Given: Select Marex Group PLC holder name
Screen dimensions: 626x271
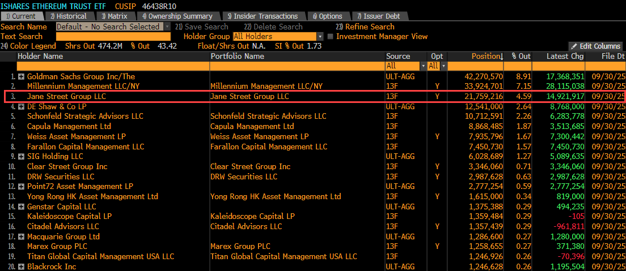Looking at the screenshot, I should point(57,247).
